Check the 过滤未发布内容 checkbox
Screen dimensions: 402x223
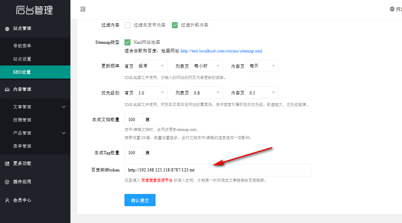(127, 25)
